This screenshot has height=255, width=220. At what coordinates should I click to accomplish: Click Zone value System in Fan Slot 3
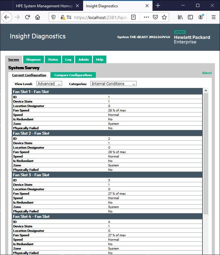click(113, 207)
